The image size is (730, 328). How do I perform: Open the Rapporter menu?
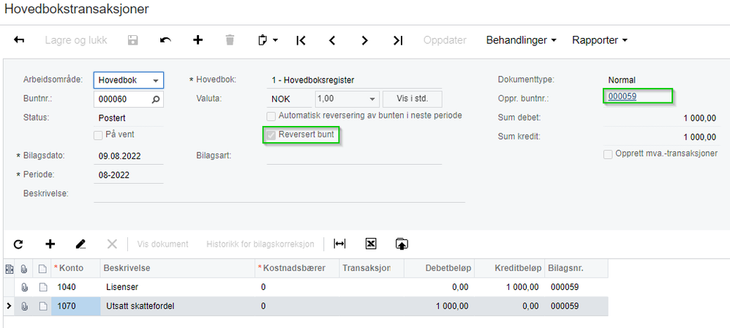click(600, 40)
